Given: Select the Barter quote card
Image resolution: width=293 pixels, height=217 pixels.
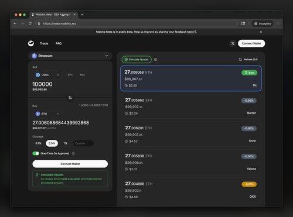Looking at the screenshot, I should (x=191, y=106).
